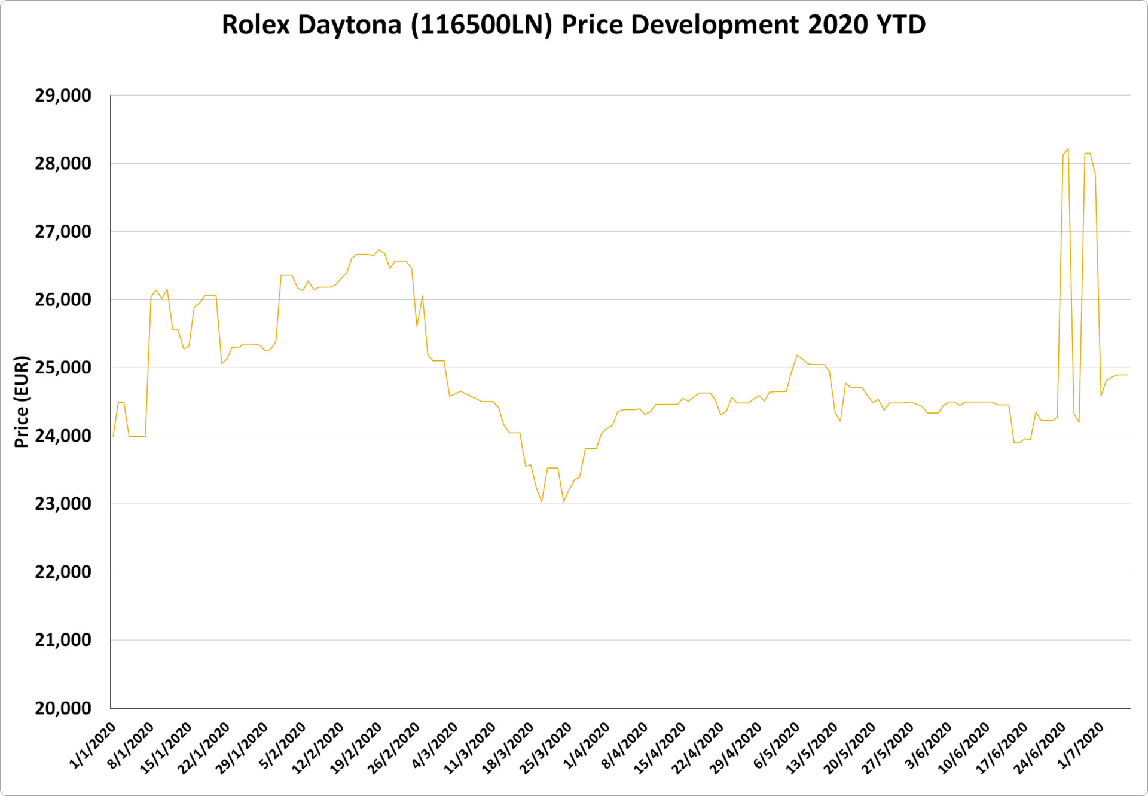Click the 21,000 y-axis label
This screenshot has height=796, width=1148.
[63, 641]
